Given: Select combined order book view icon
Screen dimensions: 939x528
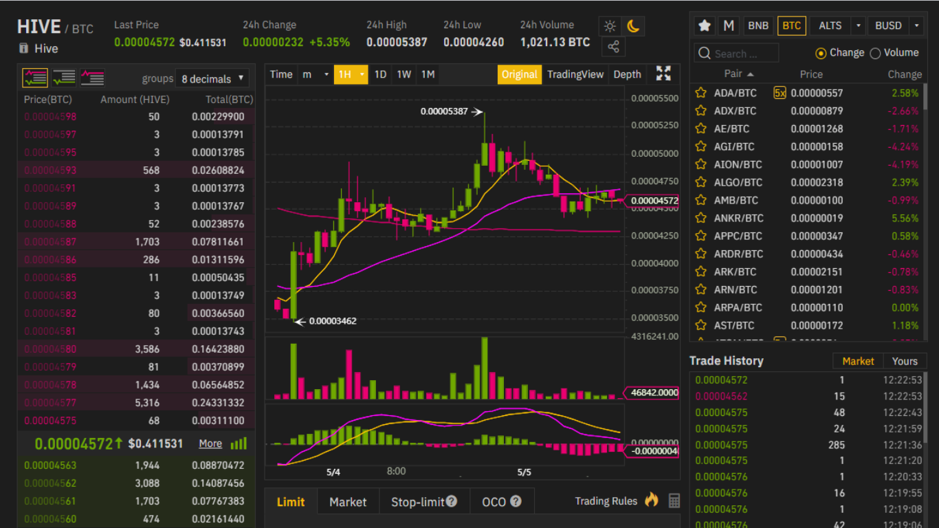Looking at the screenshot, I should (x=35, y=78).
